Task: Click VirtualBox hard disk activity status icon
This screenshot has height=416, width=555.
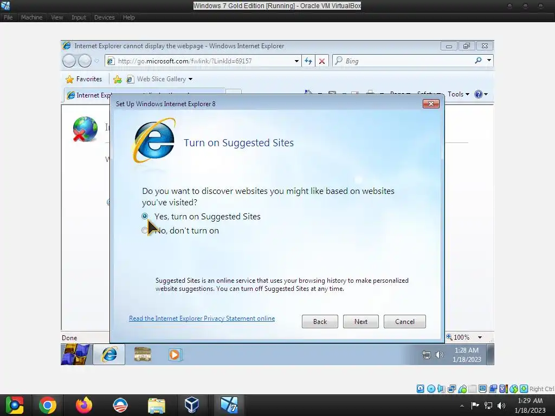Action: 420,389
